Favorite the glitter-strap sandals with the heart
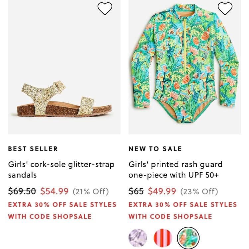Viewport: 249px width, 249px height. point(105,9)
